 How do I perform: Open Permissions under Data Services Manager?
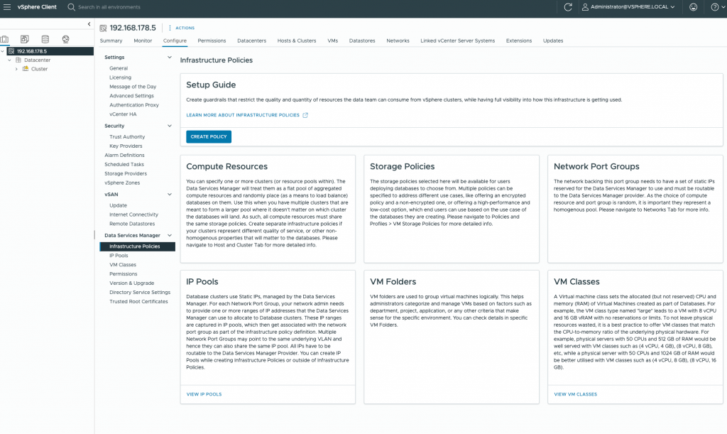coord(124,274)
